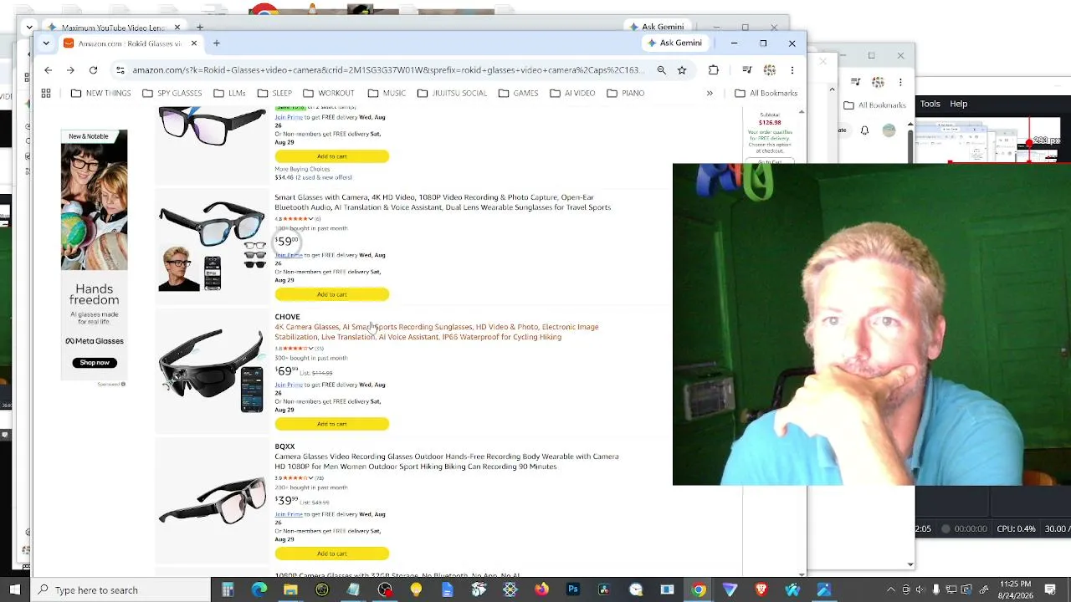Image resolution: width=1071 pixels, height=602 pixels.
Task: Click Ask Gemini in the front Chrome window
Action: point(674,43)
